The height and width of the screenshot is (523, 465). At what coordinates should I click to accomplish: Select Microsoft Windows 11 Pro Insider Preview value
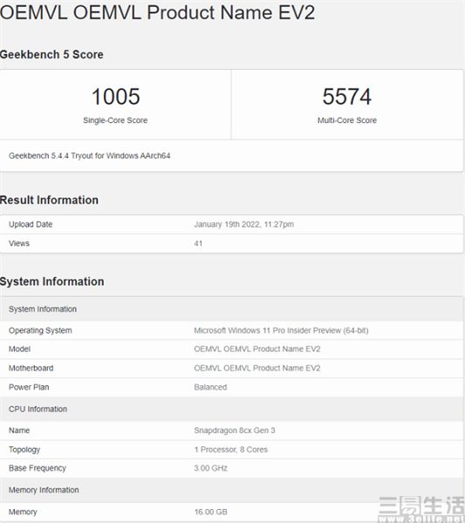coord(281,330)
